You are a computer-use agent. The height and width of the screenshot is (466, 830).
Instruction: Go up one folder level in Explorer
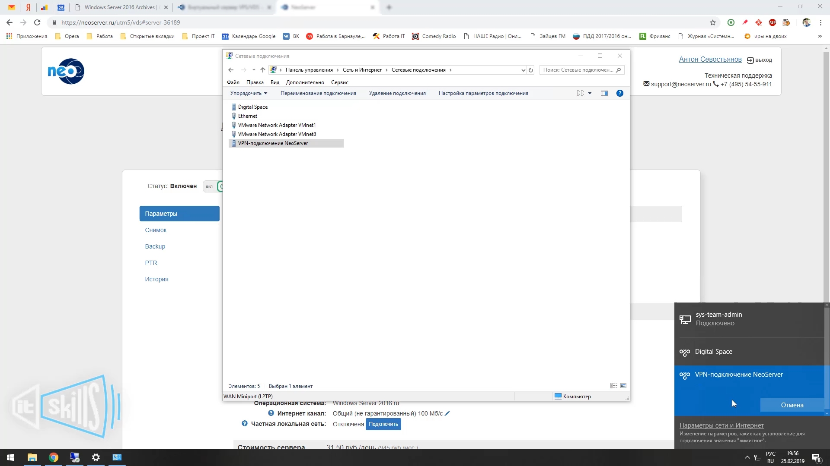[263, 70]
